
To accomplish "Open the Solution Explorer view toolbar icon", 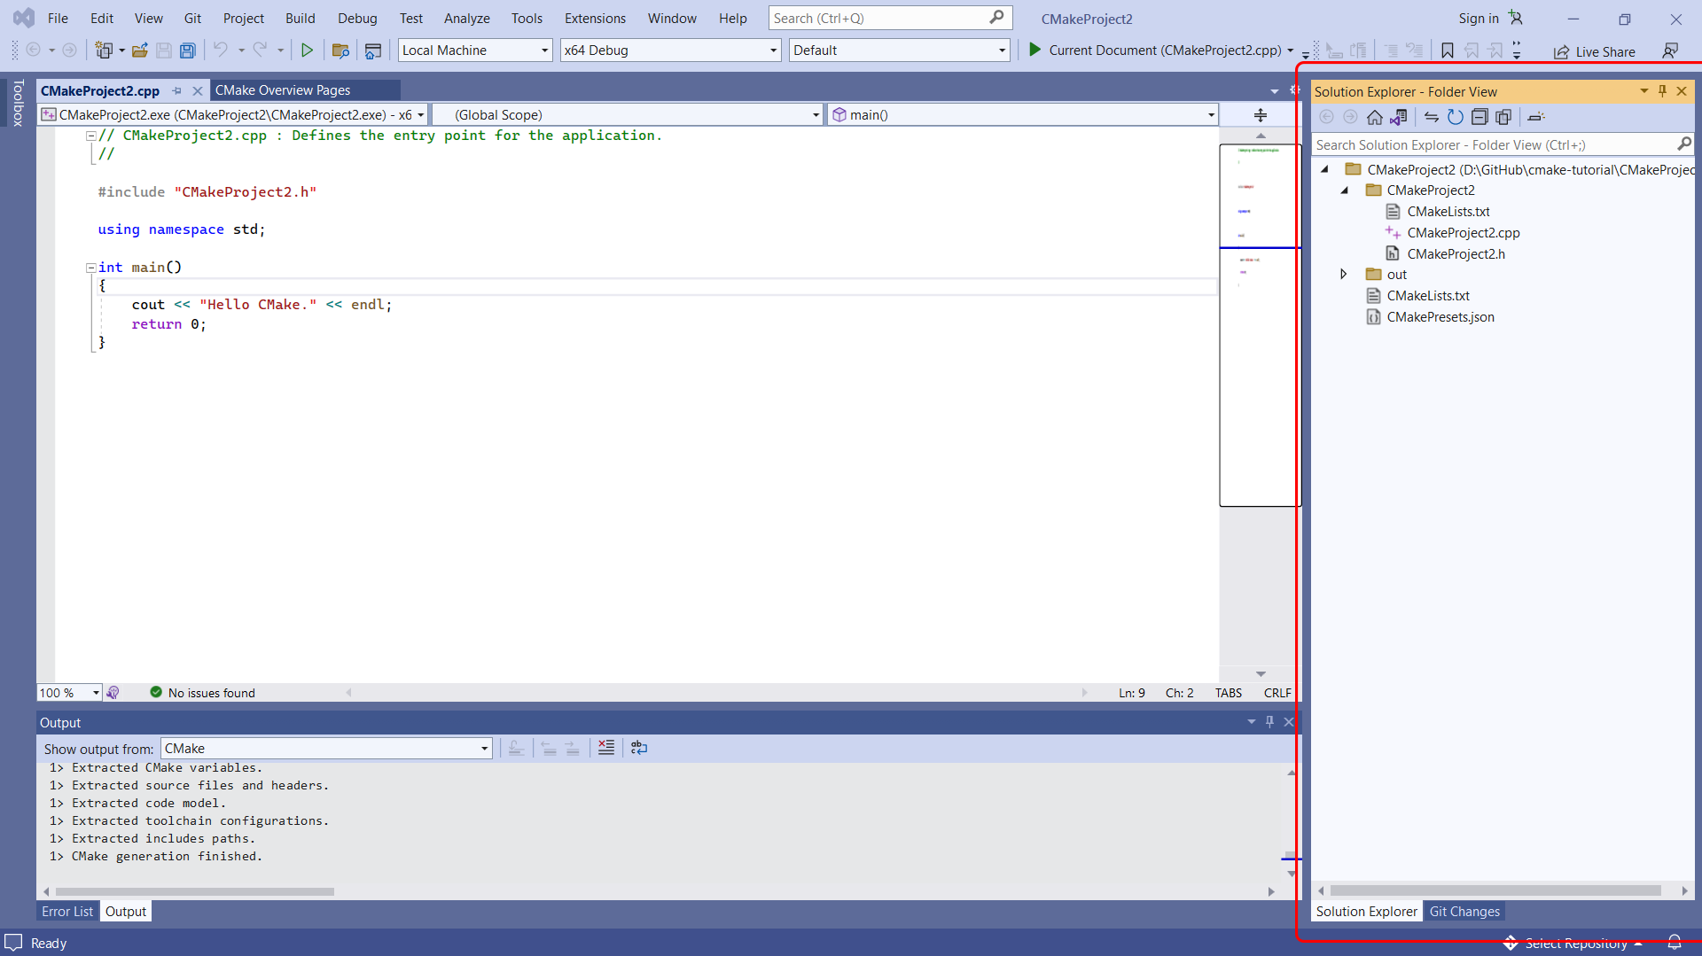I will pos(373,51).
